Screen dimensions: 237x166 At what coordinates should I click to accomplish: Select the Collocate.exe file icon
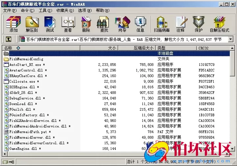[6, 81]
